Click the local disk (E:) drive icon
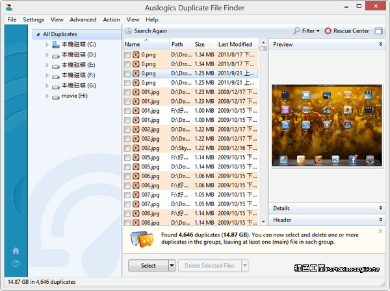This screenshot has width=390, height=291. click(55, 66)
